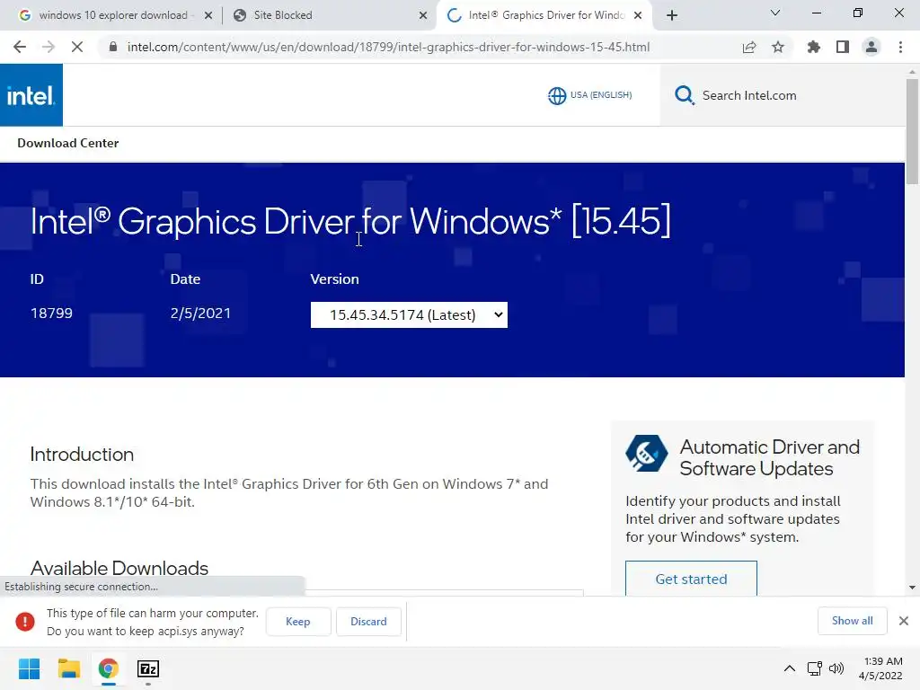Show hidden system tray icons
The image size is (920, 690).
coord(790,668)
